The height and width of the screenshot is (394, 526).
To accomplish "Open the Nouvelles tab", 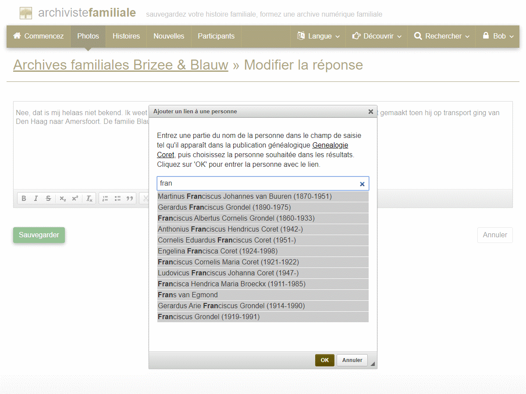I will 169,36.
